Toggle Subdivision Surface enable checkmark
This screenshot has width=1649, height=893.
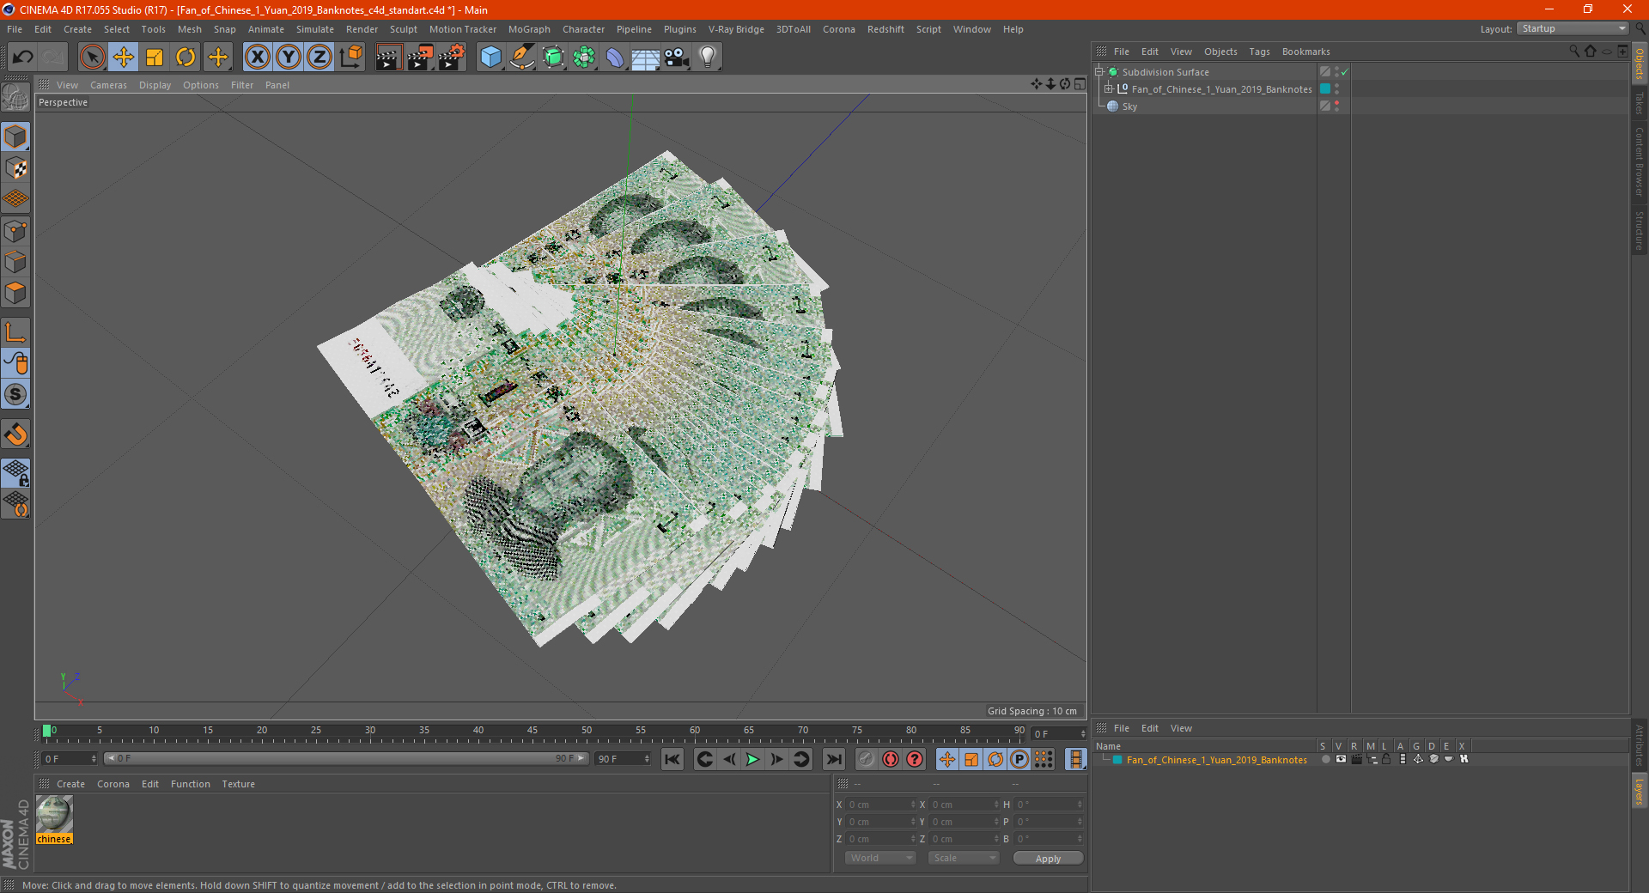click(x=1345, y=72)
